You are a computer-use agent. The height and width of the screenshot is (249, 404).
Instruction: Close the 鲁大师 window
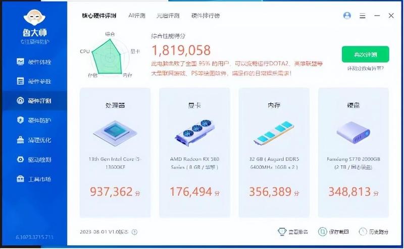391,16
